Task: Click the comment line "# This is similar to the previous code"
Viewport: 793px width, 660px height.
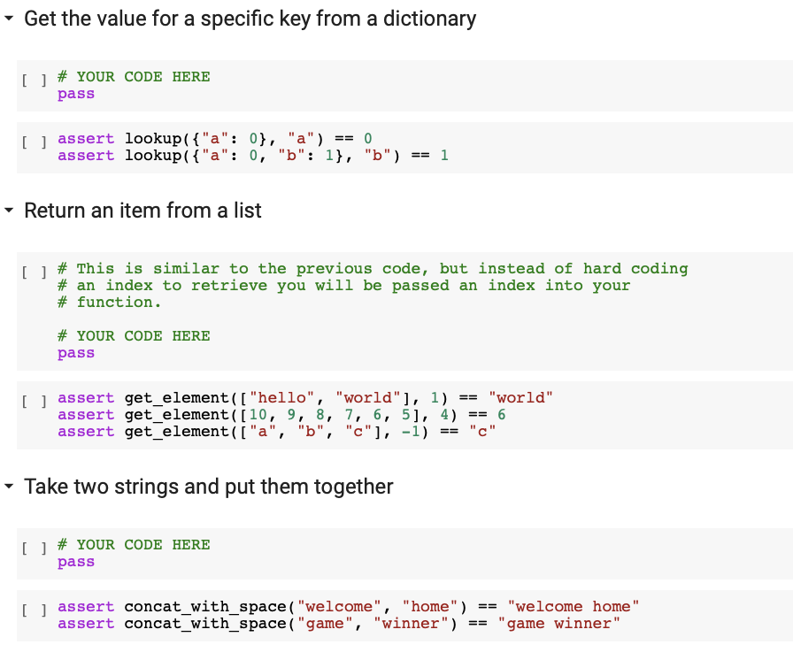Action: coord(372,268)
